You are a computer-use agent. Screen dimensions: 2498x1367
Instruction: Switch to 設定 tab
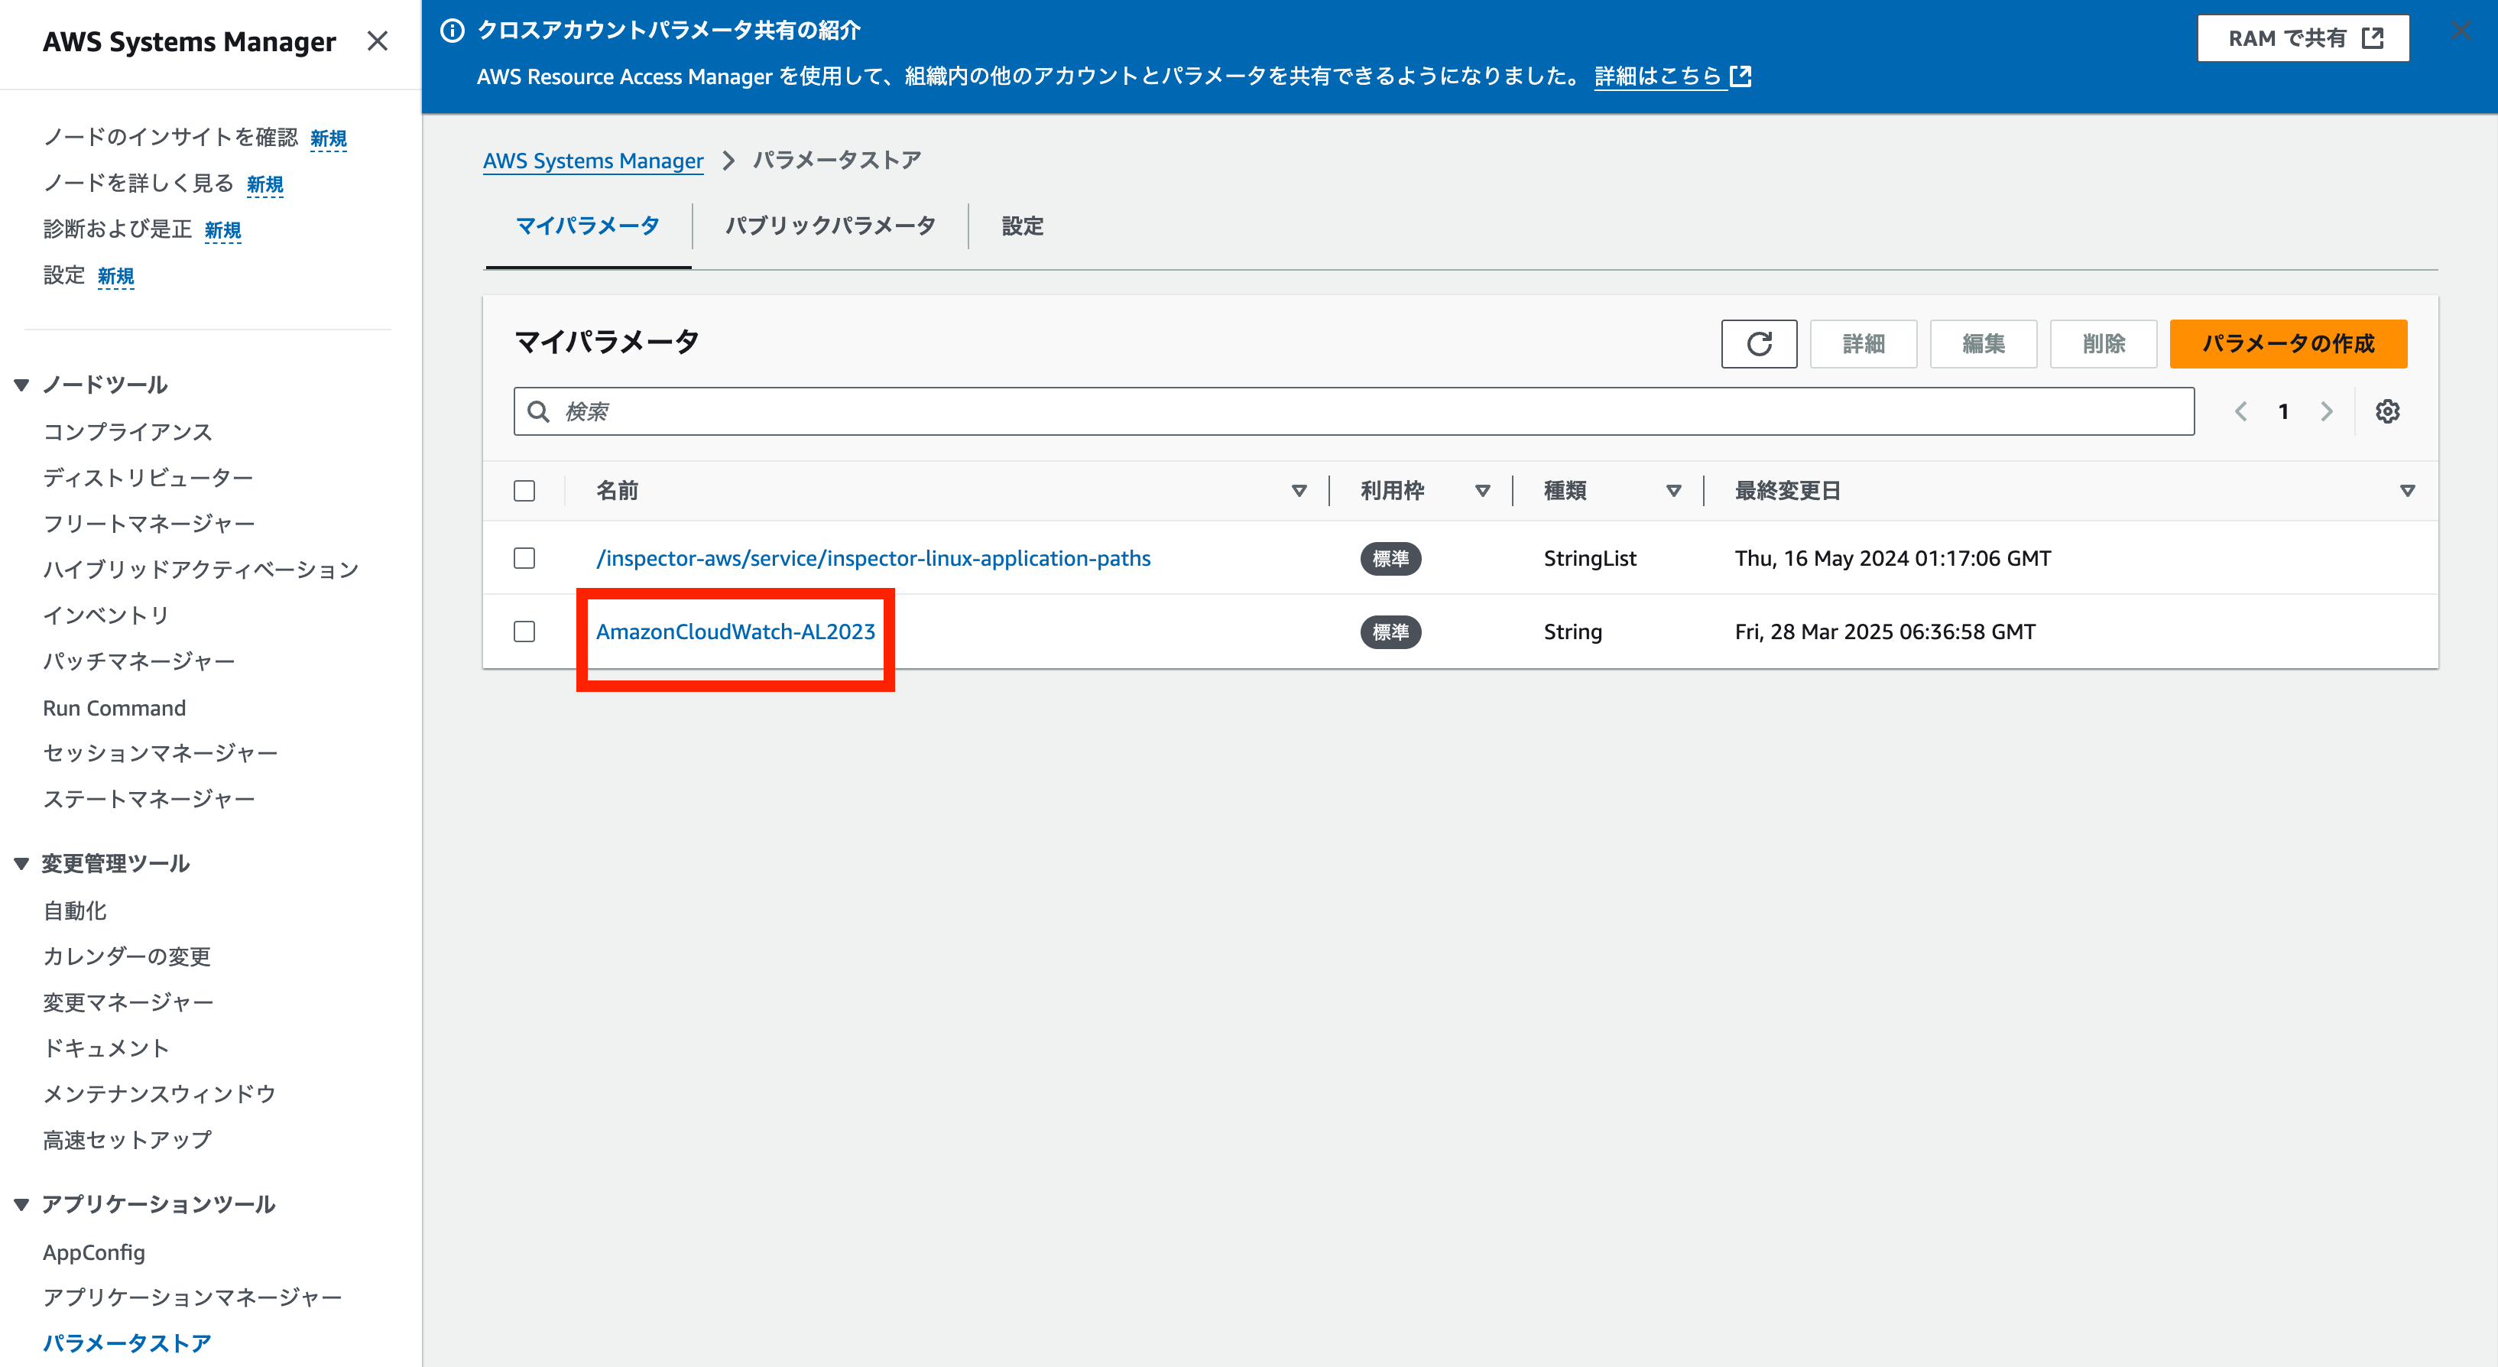(1022, 226)
